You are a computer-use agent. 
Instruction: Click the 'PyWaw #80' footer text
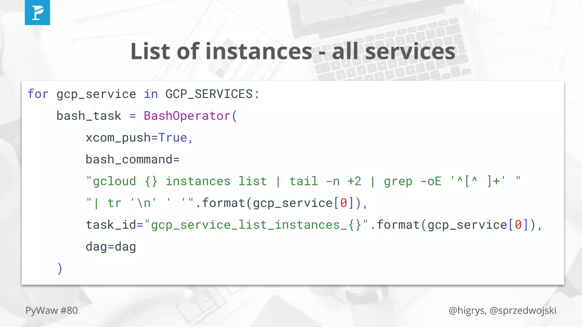pos(51,310)
